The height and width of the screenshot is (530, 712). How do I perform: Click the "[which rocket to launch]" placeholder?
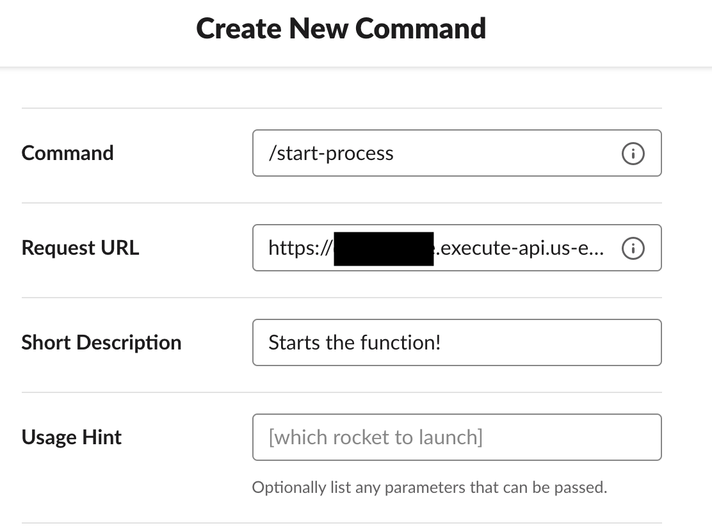[x=375, y=438]
